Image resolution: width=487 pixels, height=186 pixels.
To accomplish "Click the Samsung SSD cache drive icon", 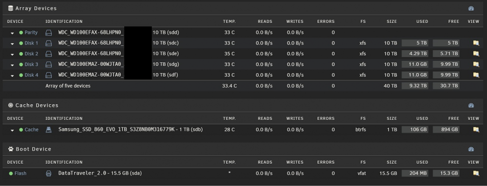I will 49,130.
